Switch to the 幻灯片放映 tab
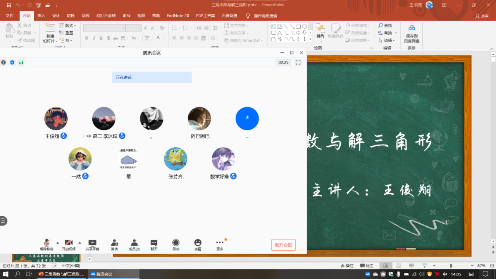The height and width of the screenshot is (279, 496). tap(106, 16)
